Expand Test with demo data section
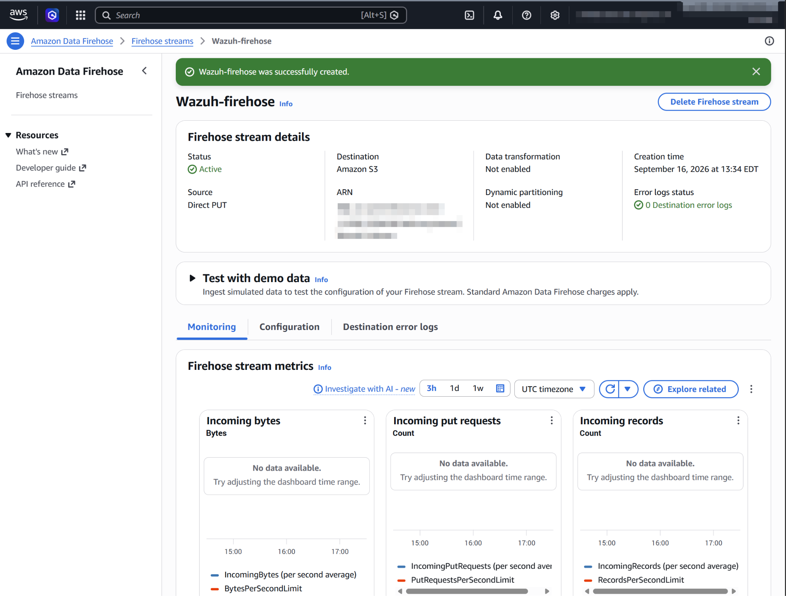The width and height of the screenshot is (786, 596). 192,278
